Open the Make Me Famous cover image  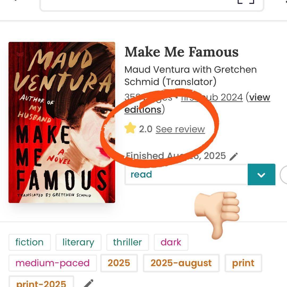coord(62,123)
